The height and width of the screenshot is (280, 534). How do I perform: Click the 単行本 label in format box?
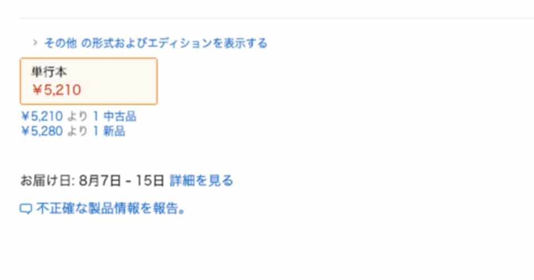pos(49,72)
